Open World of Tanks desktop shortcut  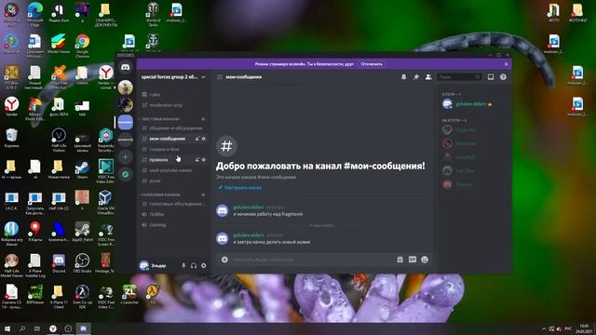tap(153, 15)
